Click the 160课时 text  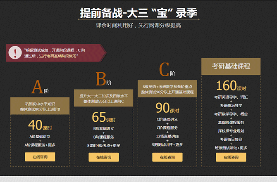(x=231, y=86)
